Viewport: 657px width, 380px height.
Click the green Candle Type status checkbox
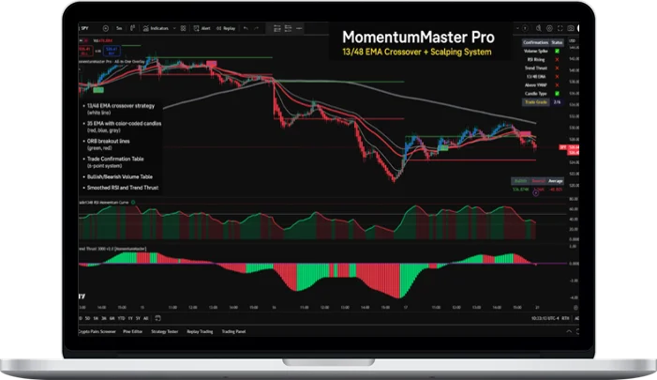[557, 94]
